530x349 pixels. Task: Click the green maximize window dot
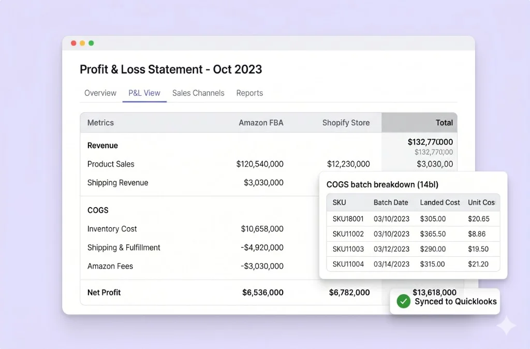coord(91,43)
